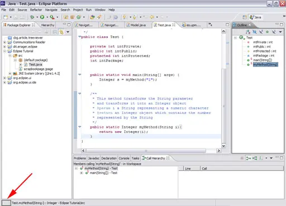Close the Outline view
The image size is (286, 206).
(x=250, y=25)
